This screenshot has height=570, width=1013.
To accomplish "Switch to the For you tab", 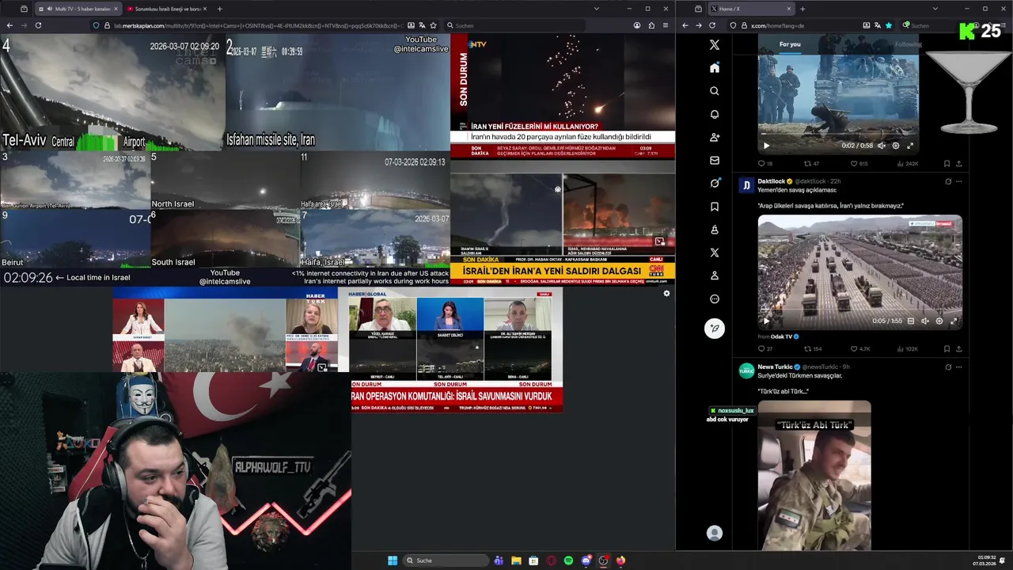I will 790,44.
